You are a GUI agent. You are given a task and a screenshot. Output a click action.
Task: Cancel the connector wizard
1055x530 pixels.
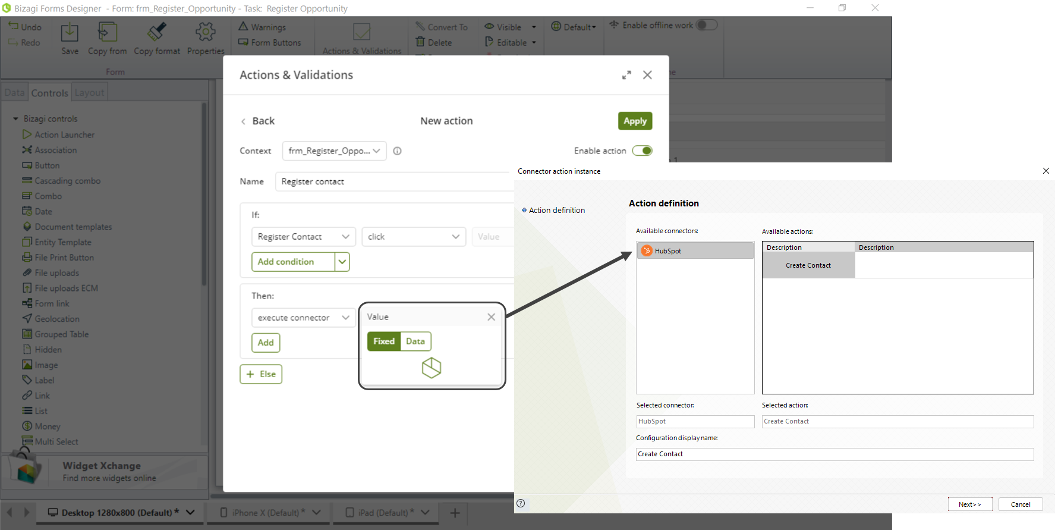[x=1021, y=504]
